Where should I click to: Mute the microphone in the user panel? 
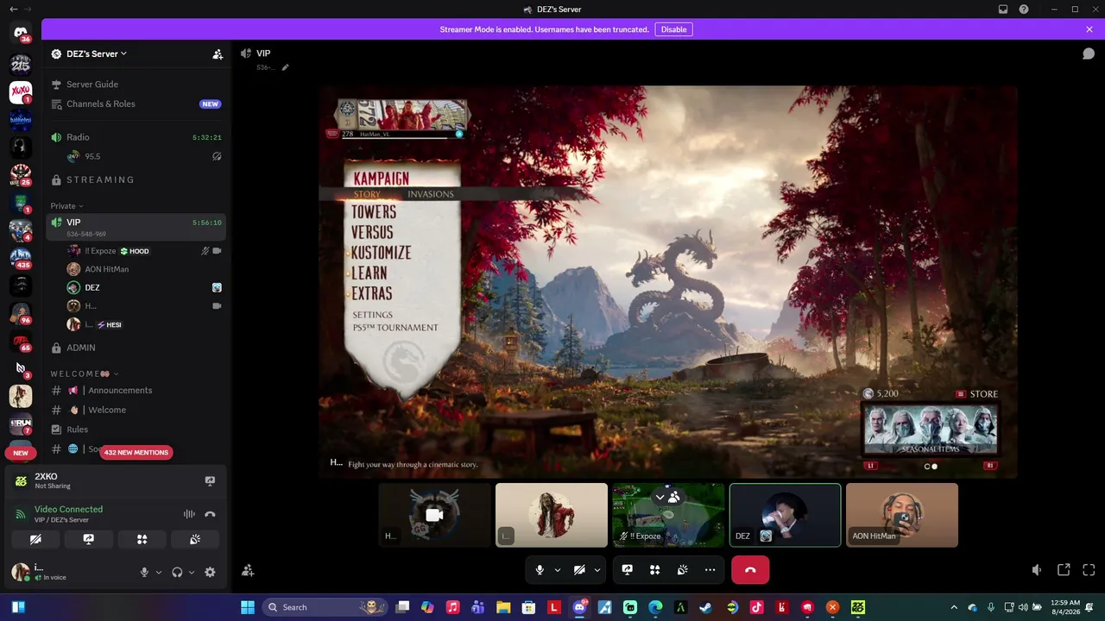point(144,572)
